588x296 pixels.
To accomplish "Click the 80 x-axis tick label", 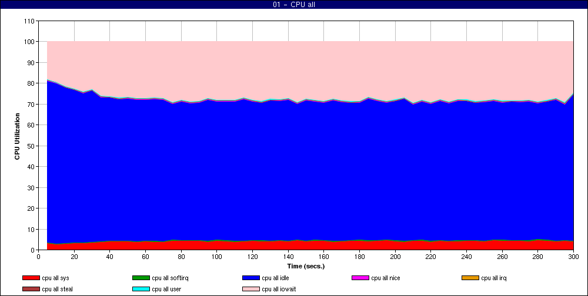I will point(181,257).
